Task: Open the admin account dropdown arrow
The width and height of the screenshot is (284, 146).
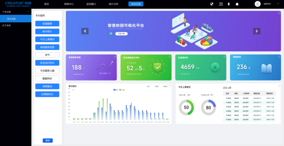Action: click(277, 4)
